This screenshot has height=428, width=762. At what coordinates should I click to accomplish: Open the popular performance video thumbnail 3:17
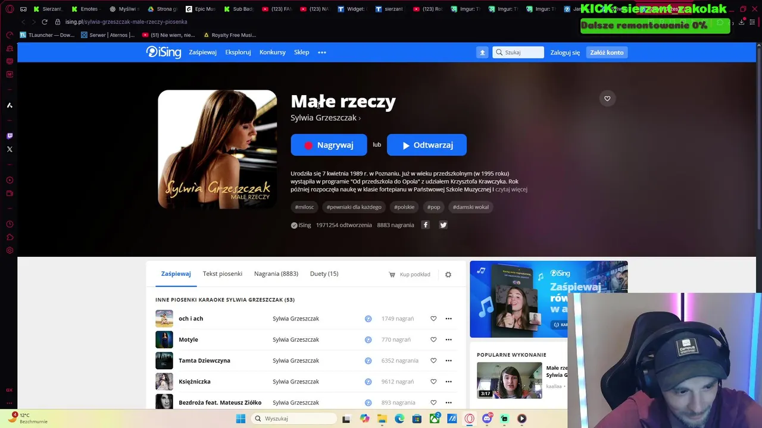click(x=510, y=380)
